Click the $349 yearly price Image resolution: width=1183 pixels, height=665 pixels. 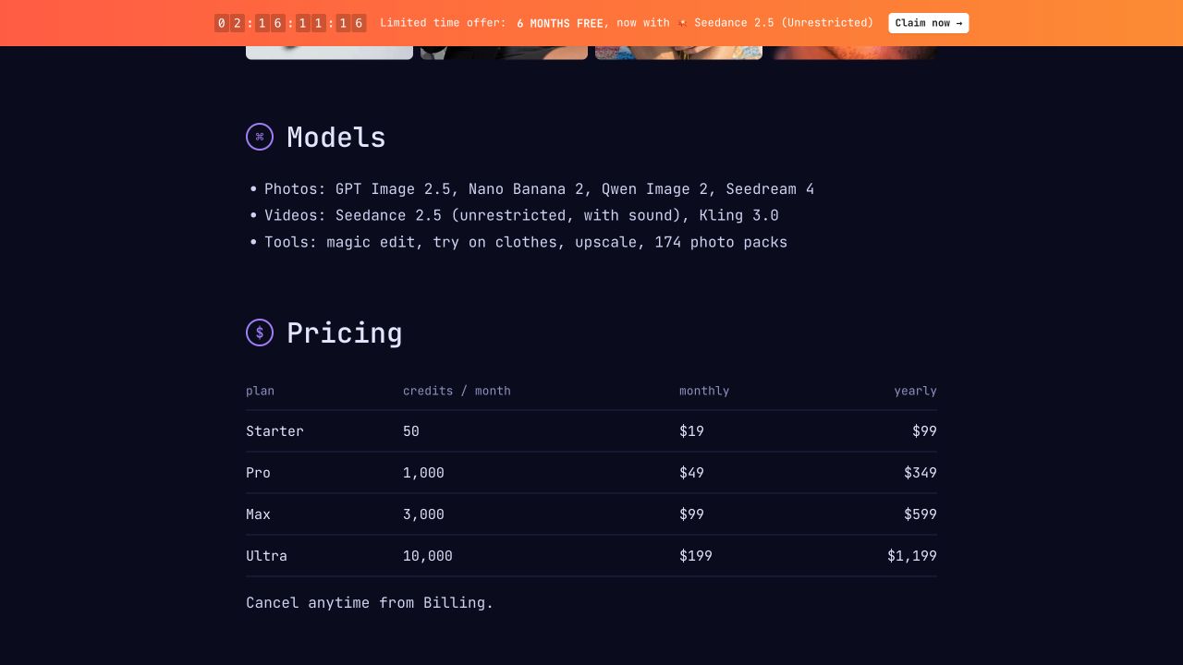click(921, 473)
